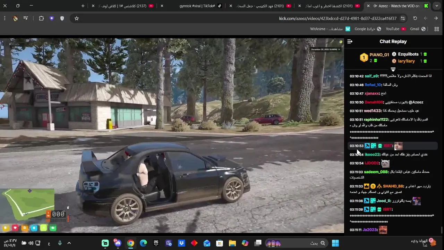Open the tab search dropdown
Viewport: 444px width, 250px height.
(x=437, y=6)
